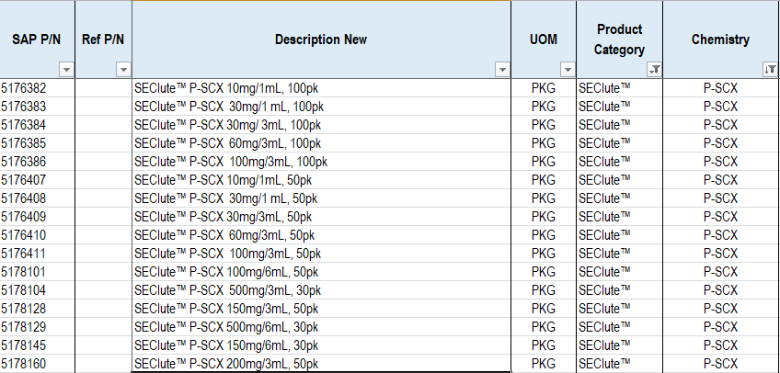Image resolution: width=780 pixels, height=373 pixels.
Task: Select the PKG cell for row 5176407
Action: [x=544, y=180]
